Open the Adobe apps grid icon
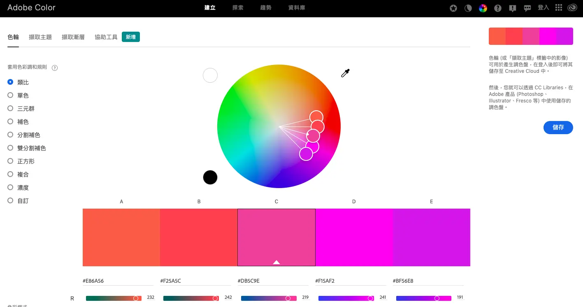This screenshot has width=583, height=307. point(558,7)
